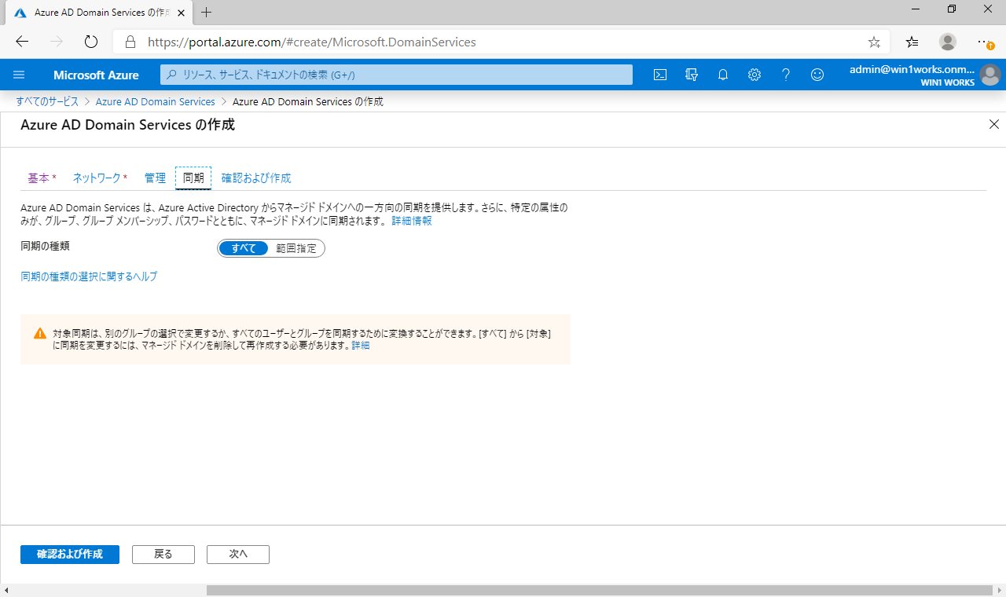Add this page to favorites star
Screen dimensions: 1006x597
point(874,42)
